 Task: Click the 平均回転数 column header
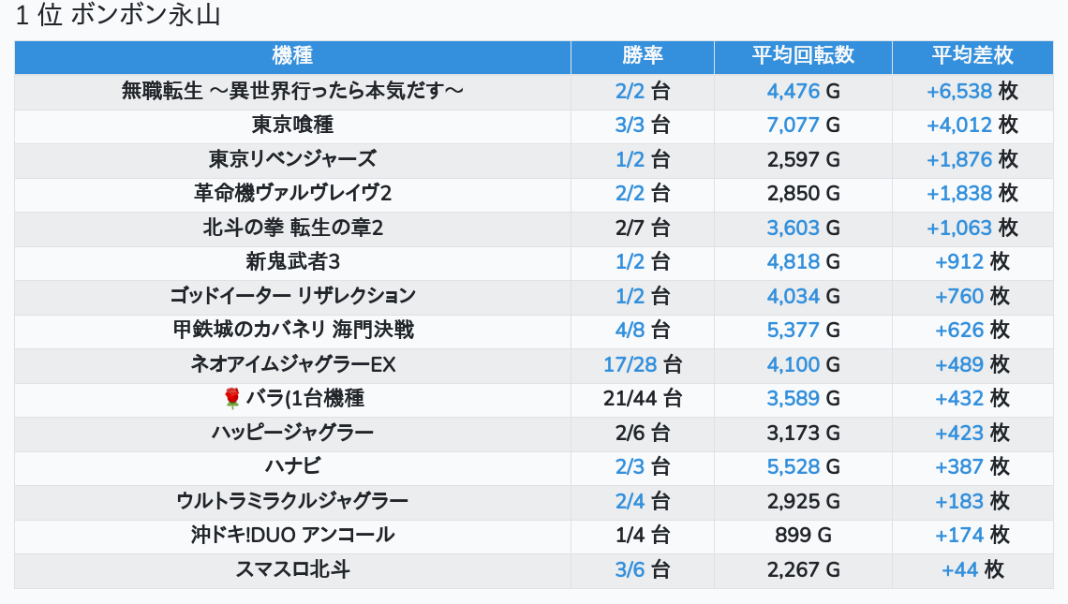803,56
